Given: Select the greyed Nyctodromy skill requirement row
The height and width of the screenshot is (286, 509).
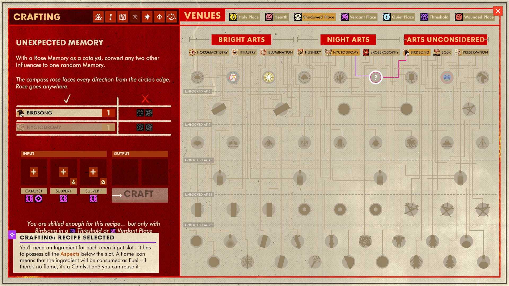Looking at the screenshot, I should tap(65, 127).
